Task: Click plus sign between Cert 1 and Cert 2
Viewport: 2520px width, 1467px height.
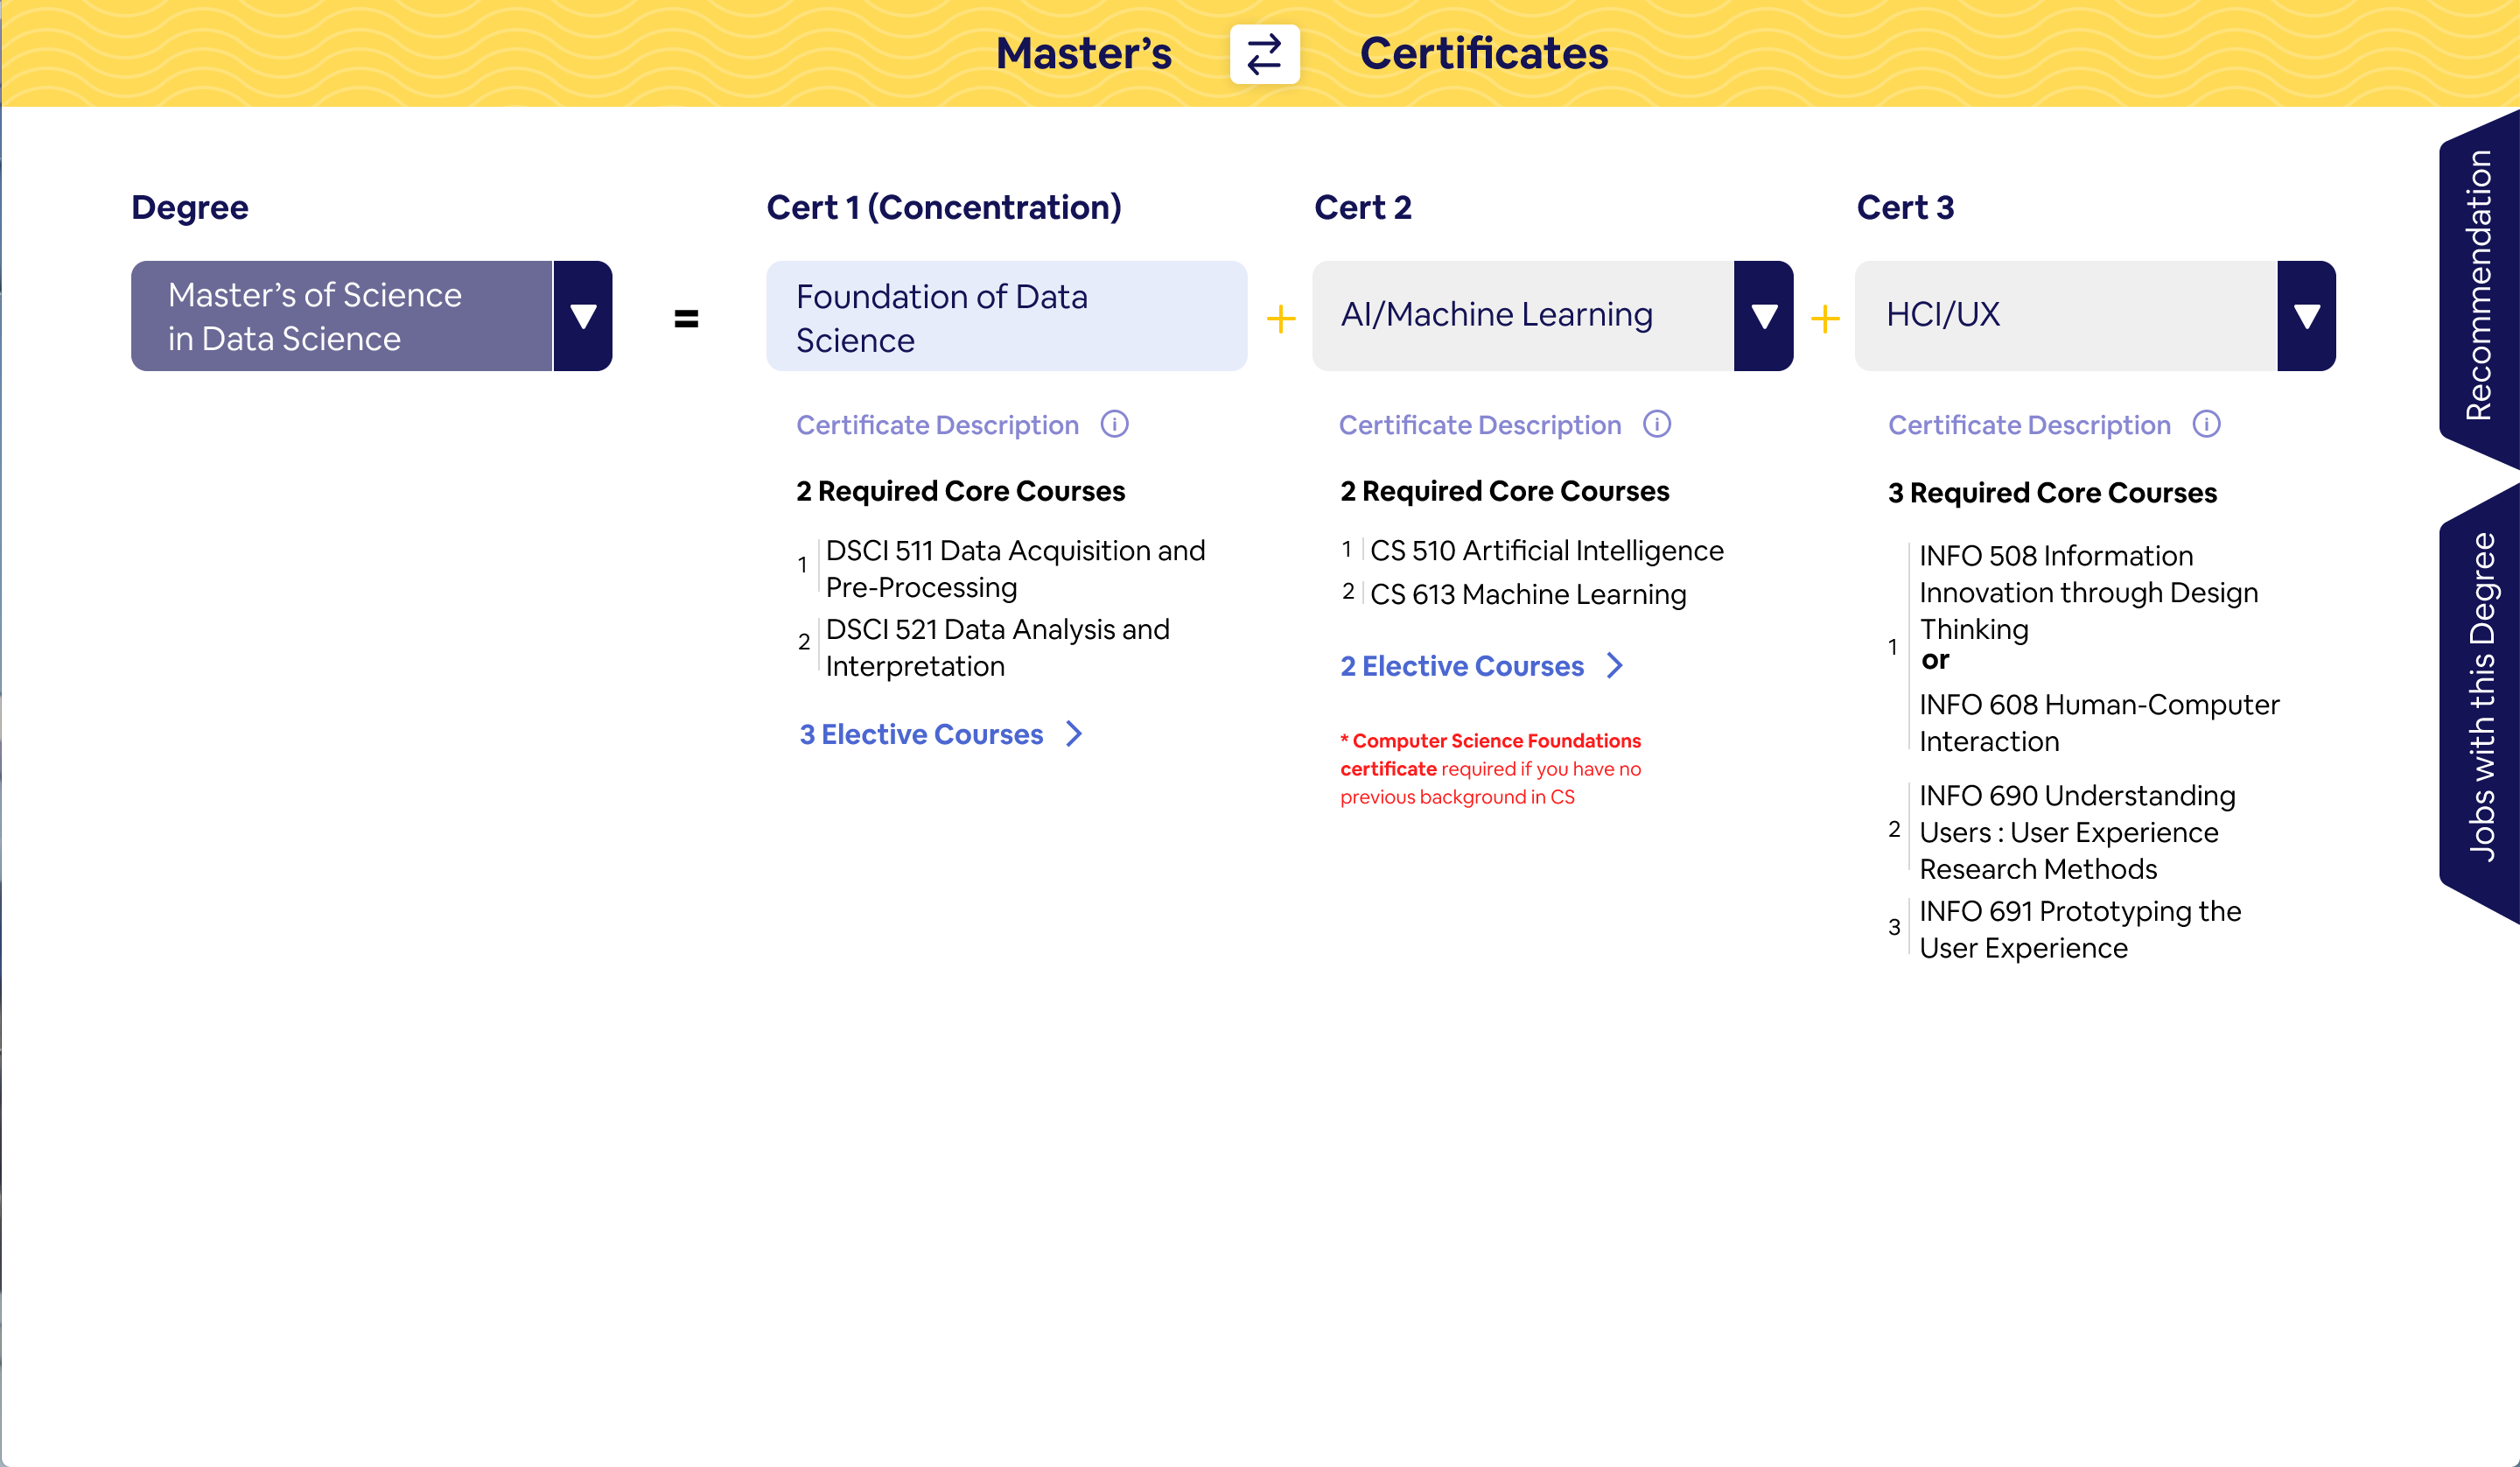Action: 1280,319
